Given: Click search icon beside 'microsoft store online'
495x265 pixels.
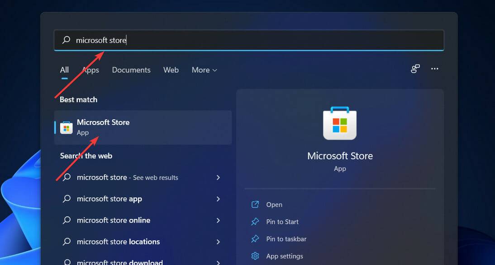Looking at the screenshot, I should (x=67, y=220).
